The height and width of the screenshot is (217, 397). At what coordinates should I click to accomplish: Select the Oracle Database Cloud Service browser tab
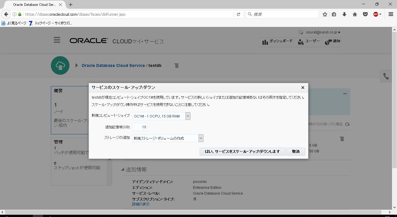pos(34,5)
